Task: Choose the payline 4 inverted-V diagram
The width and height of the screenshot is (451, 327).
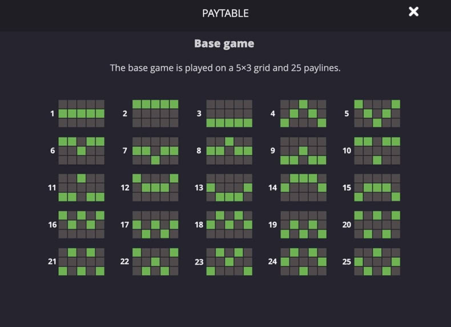Action: click(x=303, y=114)
